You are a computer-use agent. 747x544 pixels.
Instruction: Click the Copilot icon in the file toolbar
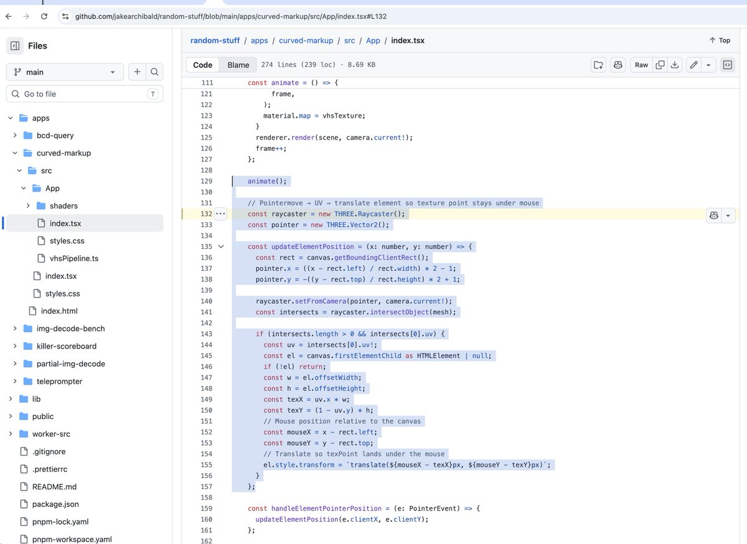click(618, 65)
